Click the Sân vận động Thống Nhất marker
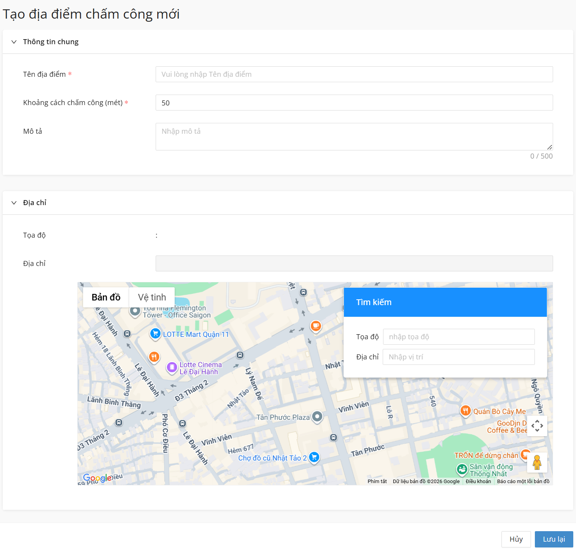This screenshot has width=576, height=549. click(461, 470)
